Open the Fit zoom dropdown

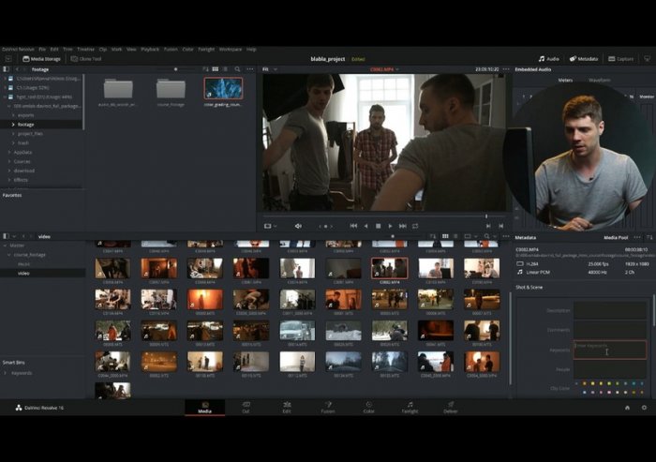tap(269, 69)
